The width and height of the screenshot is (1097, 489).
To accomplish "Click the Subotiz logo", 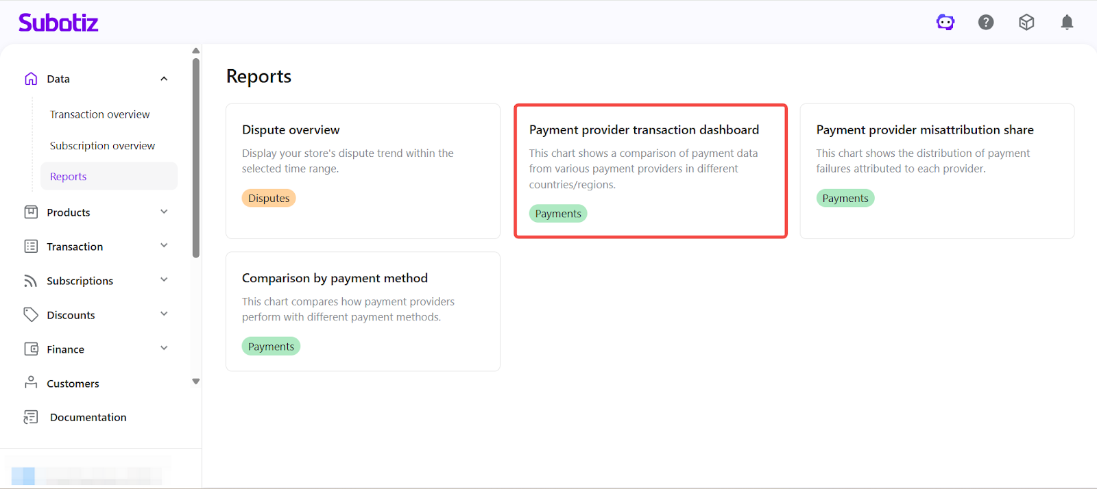I will (x=58, y=23).
